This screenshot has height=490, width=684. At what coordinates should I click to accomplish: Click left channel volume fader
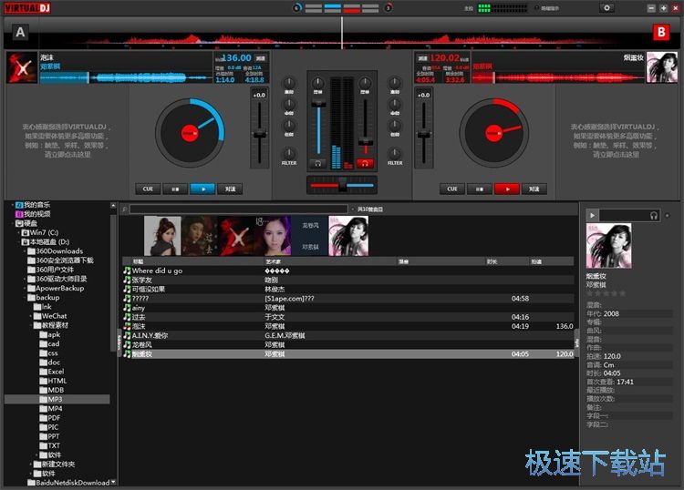coord(318,104)
